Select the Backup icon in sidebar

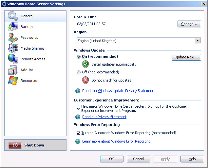13,27
